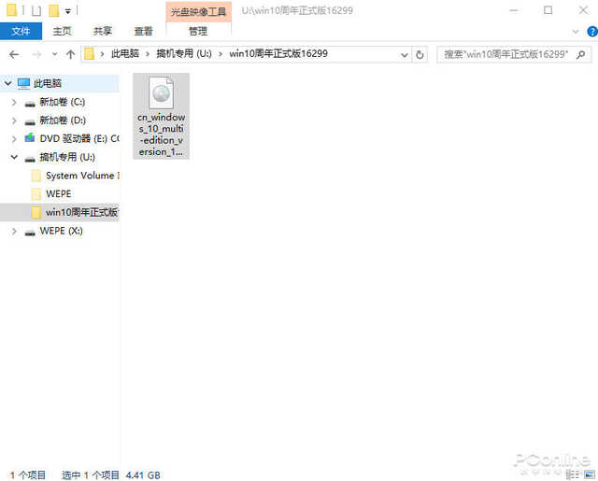Click the Back navigation arrow
Screen dimensions: 598x481
coord(14,54)
